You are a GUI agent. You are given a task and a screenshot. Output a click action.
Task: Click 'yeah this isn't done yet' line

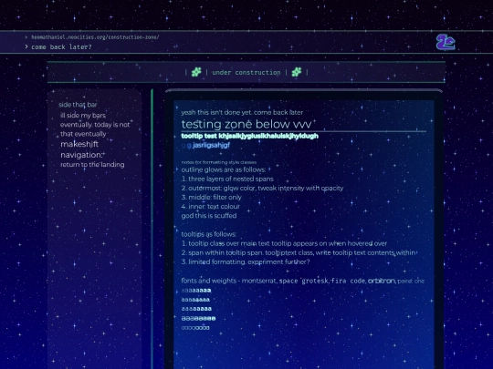pyautogui.click(x=242, y=112)
